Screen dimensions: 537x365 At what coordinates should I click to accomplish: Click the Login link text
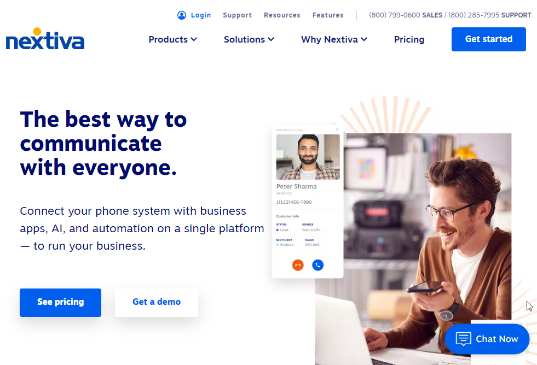[201, 15]
